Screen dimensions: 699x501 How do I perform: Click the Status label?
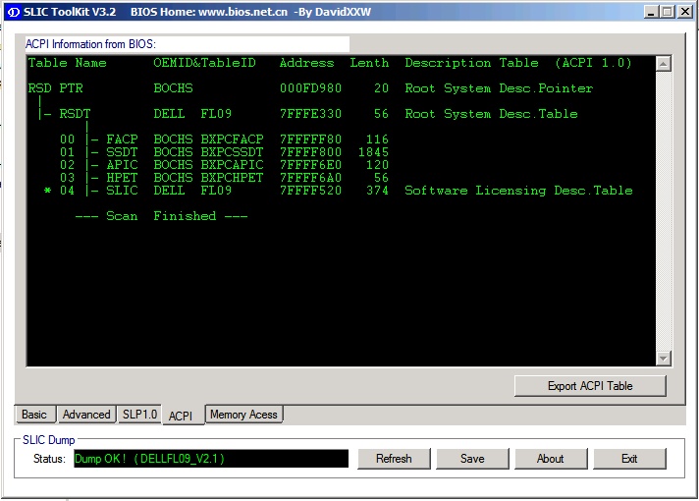[49, 459]
